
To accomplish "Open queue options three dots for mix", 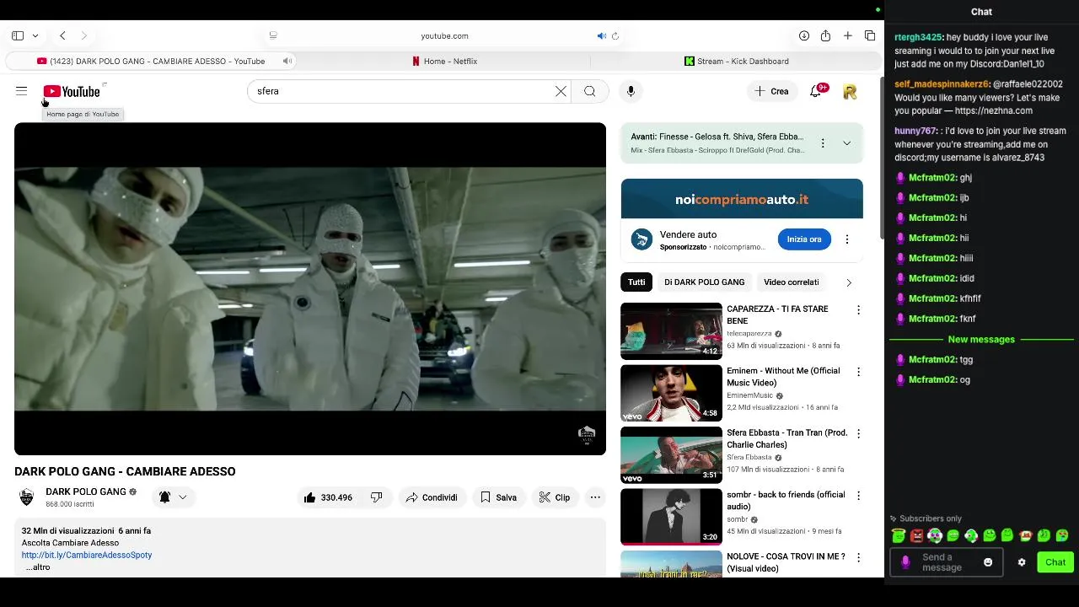I will click(823, 143).
